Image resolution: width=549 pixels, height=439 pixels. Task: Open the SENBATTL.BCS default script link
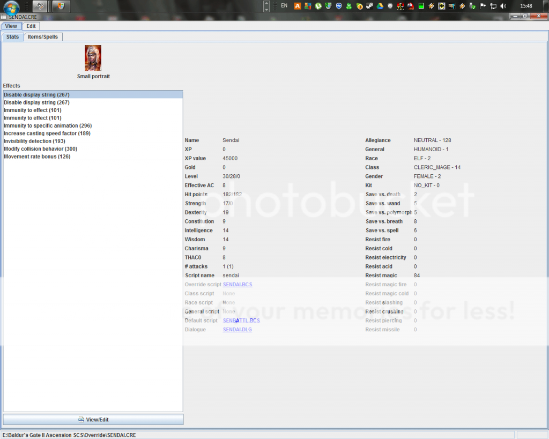(241, 321)
